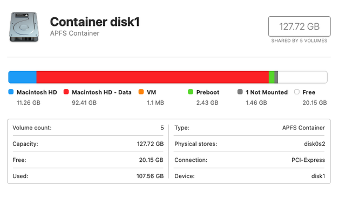The image size is (339, 198).
Task: Click the red Macintosh HD - Data swatch
Action: pos(66,92)
